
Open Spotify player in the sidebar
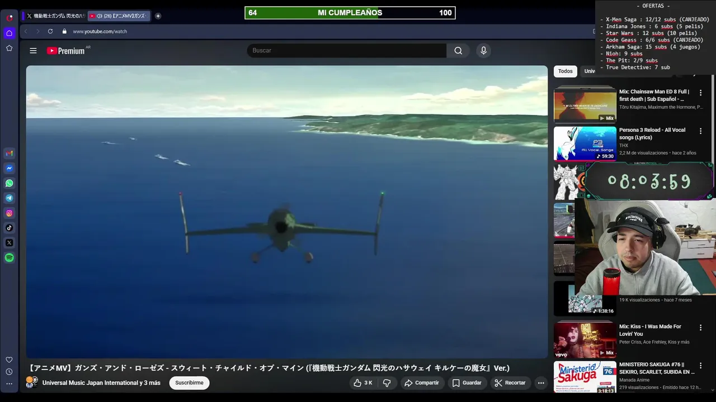pos(10,257)
